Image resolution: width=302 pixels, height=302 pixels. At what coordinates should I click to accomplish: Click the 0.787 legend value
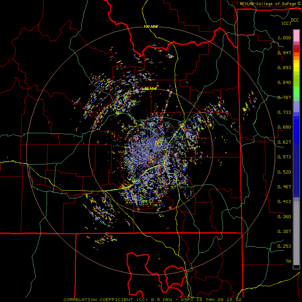click(x=284, y=97)
